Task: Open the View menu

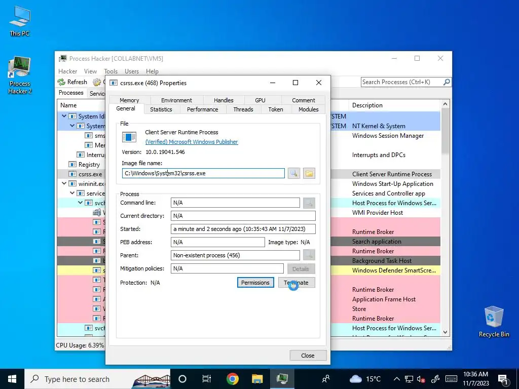Action: coord(90,71)
